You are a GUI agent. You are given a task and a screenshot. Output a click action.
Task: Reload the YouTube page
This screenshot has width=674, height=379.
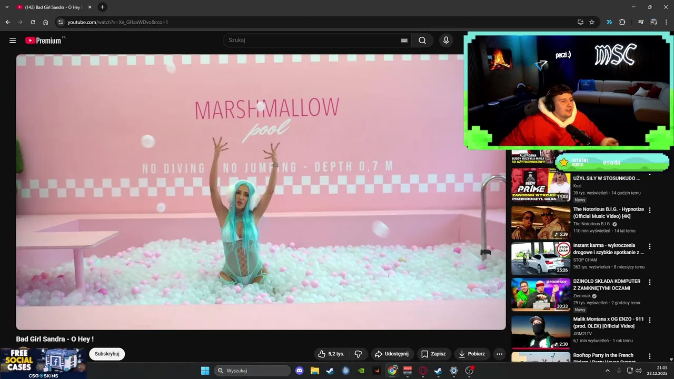tap(33, 22)
